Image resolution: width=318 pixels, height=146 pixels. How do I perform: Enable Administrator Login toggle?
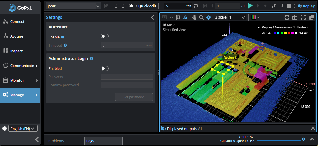pos(104,68)
